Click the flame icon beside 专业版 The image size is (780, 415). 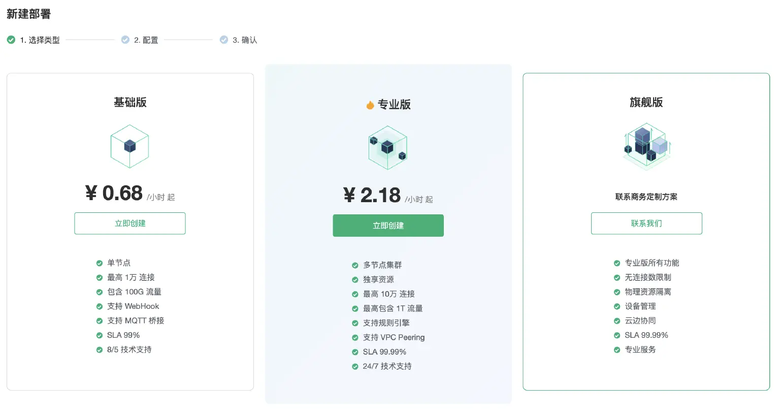370,105
